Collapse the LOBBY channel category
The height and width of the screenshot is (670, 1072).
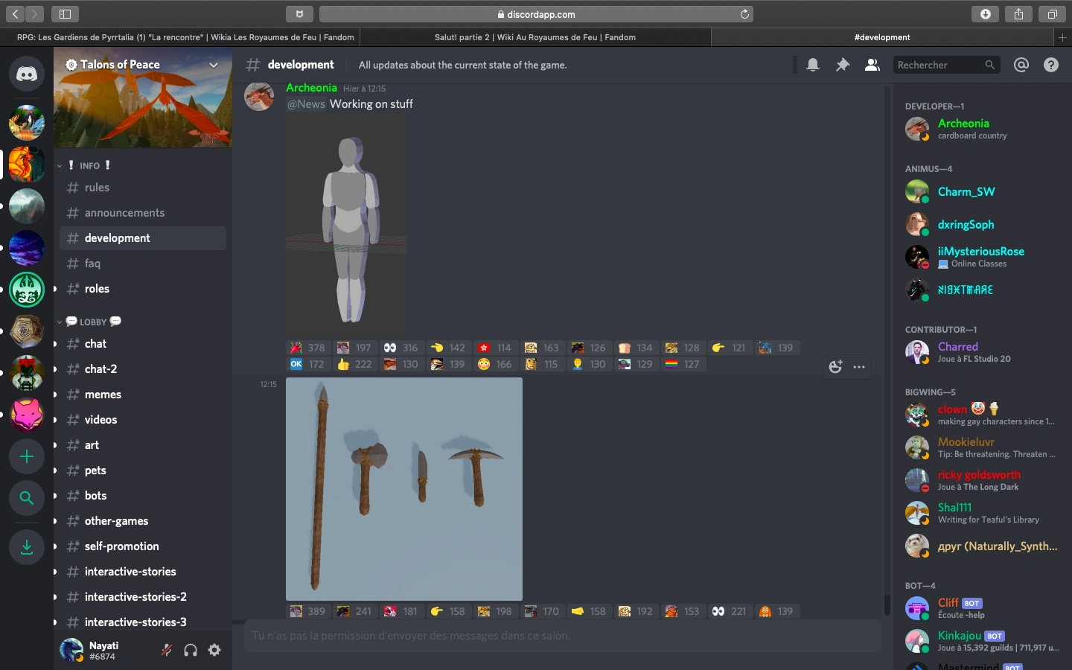93,322
